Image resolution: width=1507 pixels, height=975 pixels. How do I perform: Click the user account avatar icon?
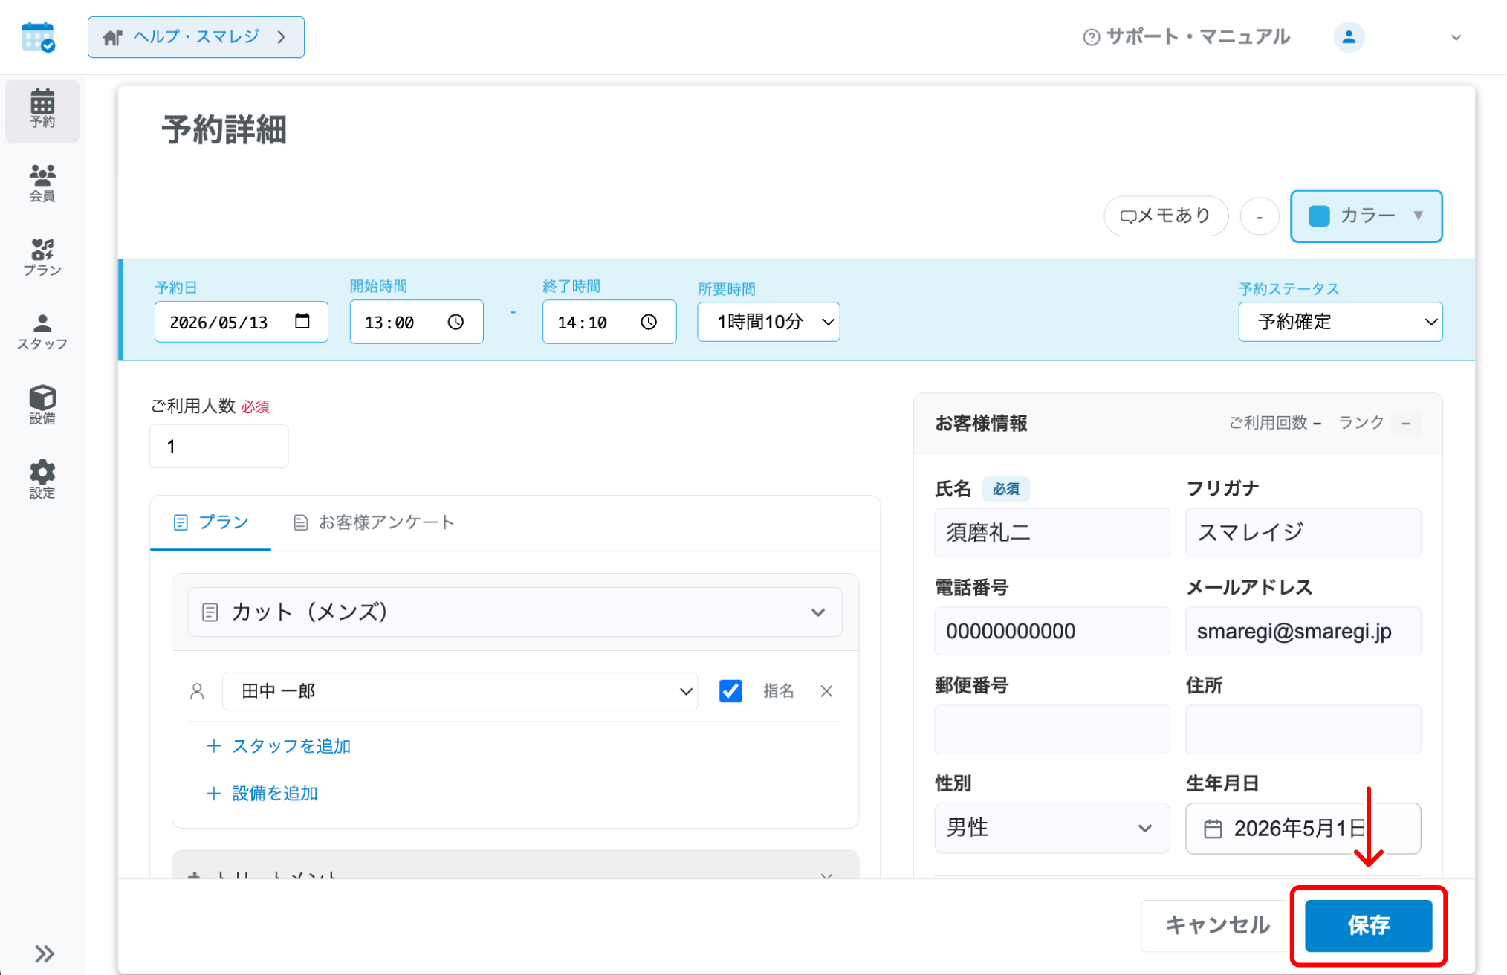click(1349, 36)
